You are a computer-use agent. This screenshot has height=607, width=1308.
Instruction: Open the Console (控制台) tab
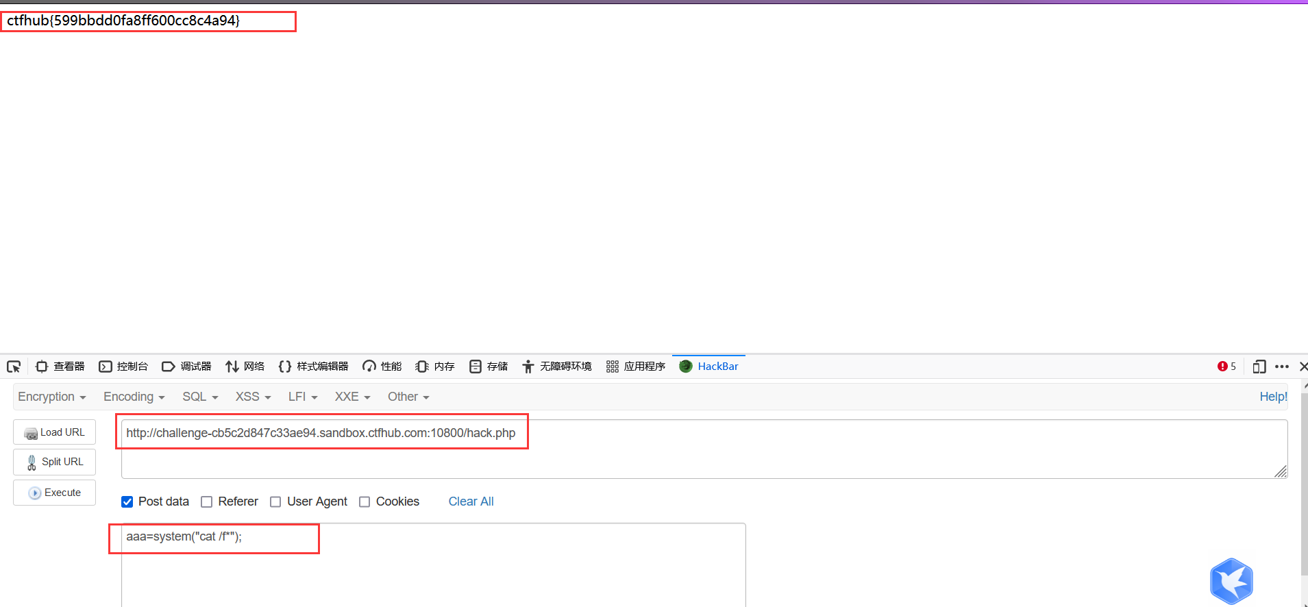pos(123,367)
